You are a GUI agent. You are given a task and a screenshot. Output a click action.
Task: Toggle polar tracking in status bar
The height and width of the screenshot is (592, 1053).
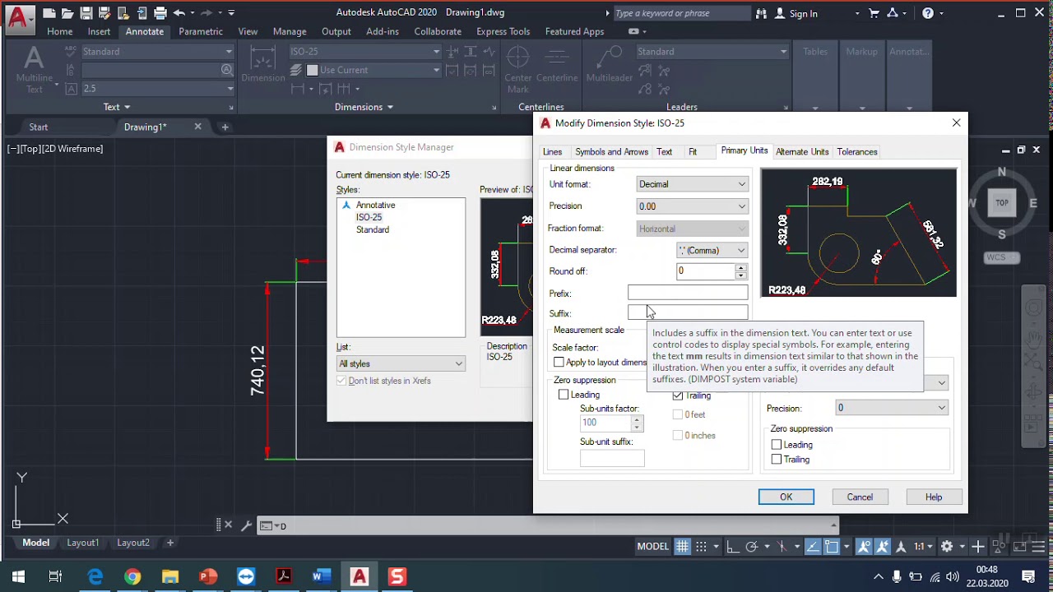(751, 547)
